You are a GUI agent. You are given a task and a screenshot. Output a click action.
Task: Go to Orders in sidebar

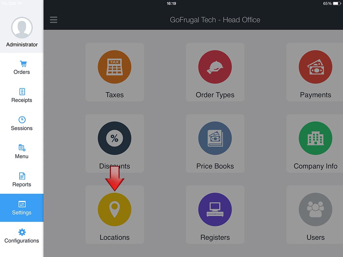(x=22, y=68)
